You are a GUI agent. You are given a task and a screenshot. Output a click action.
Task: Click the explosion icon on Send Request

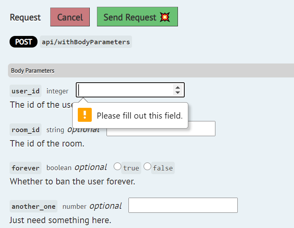click(x=165, y=17)
